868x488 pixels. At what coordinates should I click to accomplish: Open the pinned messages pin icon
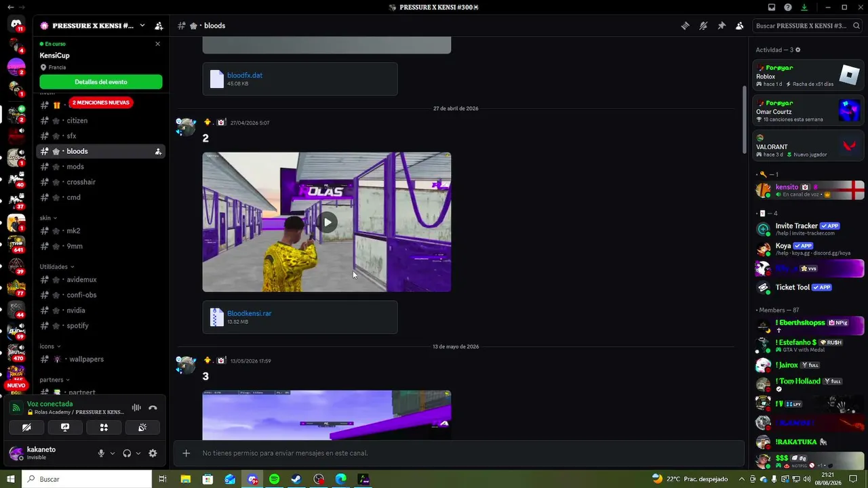[x=722, y=26]
